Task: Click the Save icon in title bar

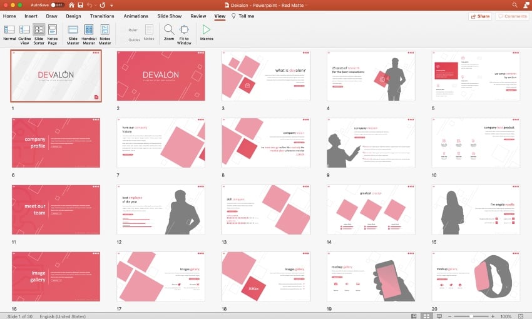Action: click(79, 5)
